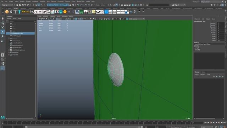Click the DEL UNN shelf icon

[x=48, y=12]
